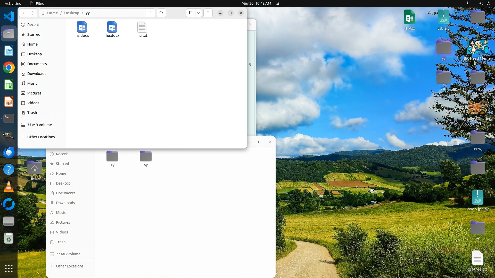
Task: Open the Files hamburger main menu
Action: click(208, 13)
